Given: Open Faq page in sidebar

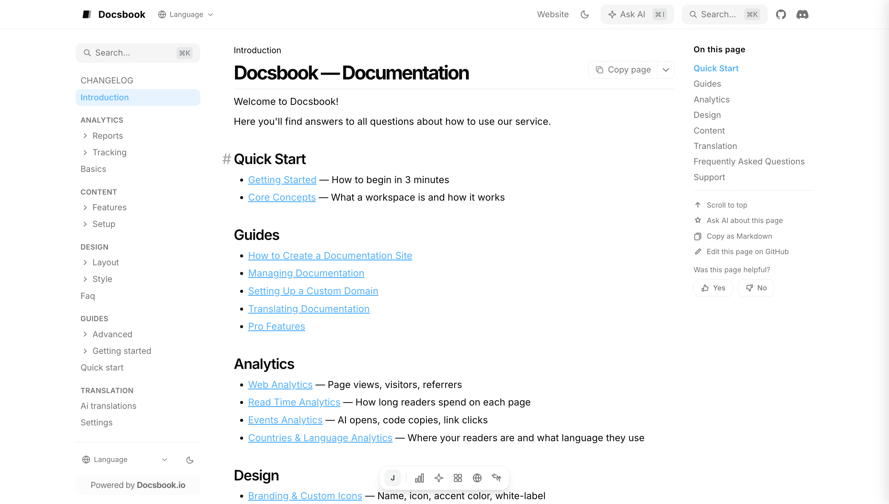Looking at the screenshot, I should 88,296.
